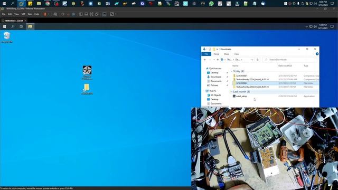338x190 pixels.
Task: Open the VMware Help menu
Action: coord(36,14)
